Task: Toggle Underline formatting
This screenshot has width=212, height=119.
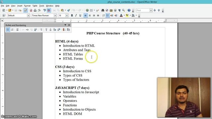Action: (80, 16)
